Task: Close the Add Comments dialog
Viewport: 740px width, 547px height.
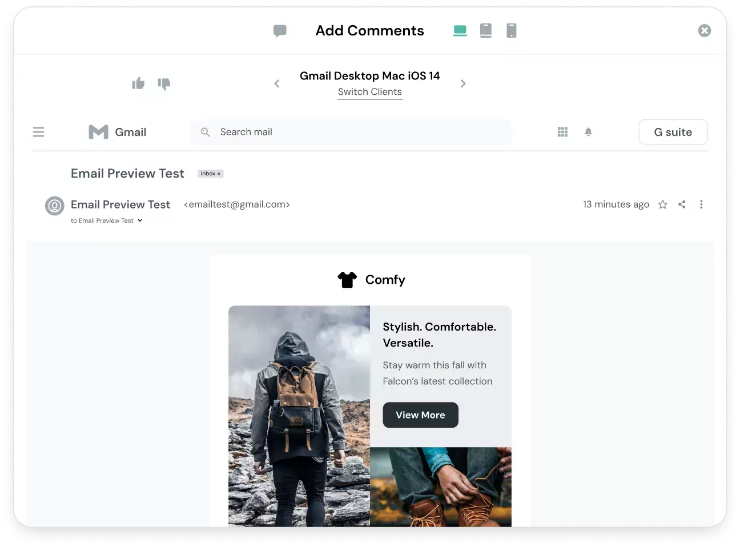Action: (705, 31)
